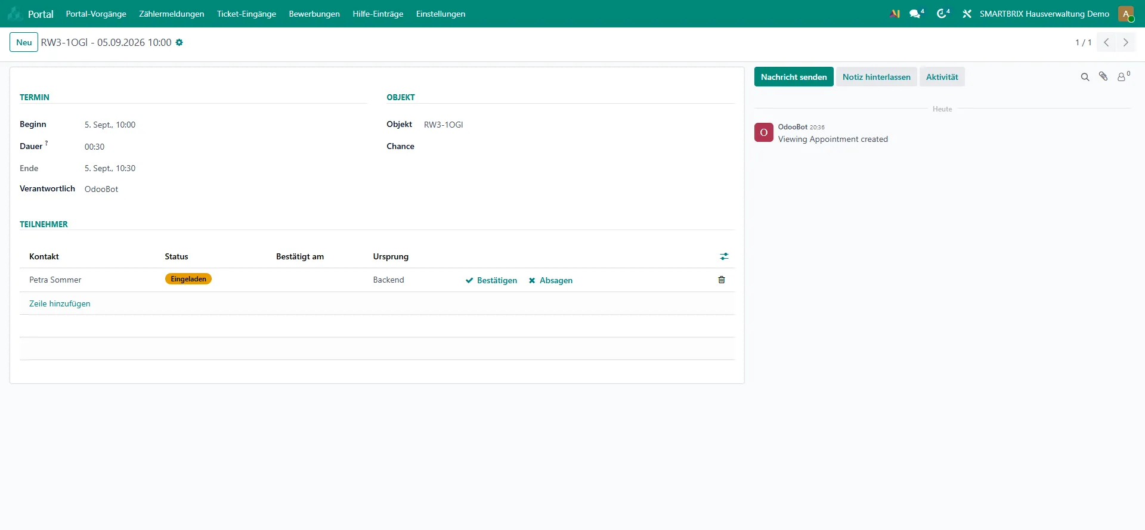
Task: Open the activities clock icon
Action: pyautogui.click(x=943, y=14)
